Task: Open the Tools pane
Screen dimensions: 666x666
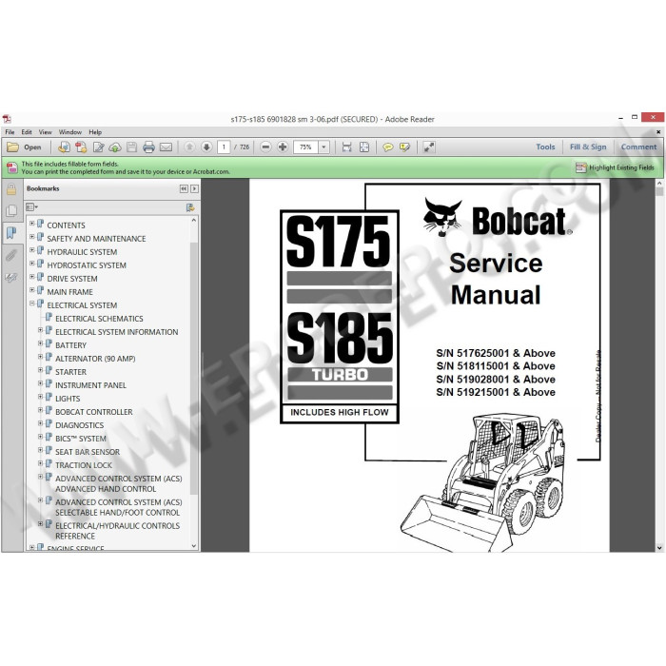Action: click(545, 147)
